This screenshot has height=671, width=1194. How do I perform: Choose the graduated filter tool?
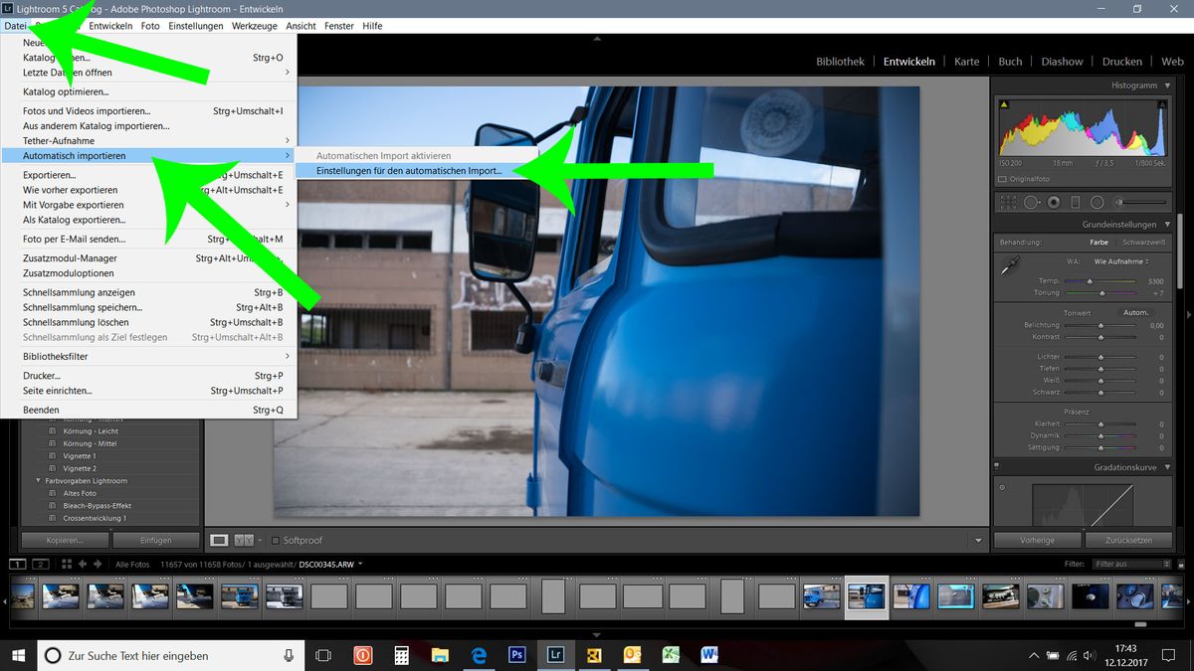coord(1076,202)
